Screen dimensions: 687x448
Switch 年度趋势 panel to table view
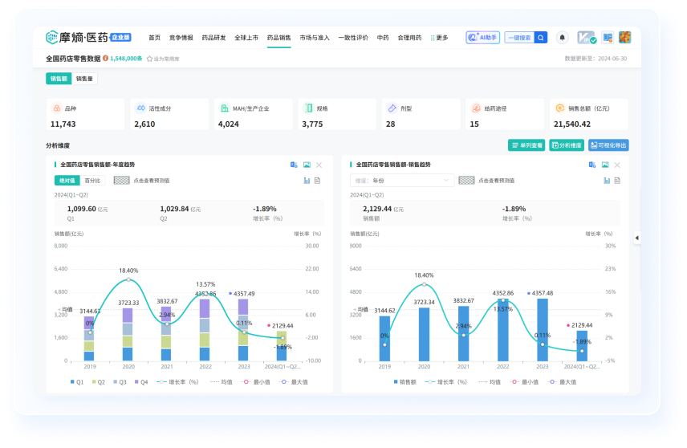[x=318, y=181]
